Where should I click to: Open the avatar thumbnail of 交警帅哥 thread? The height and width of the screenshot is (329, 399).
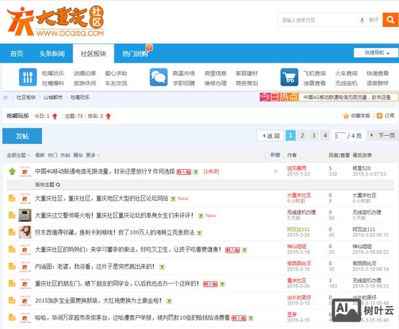25,215
